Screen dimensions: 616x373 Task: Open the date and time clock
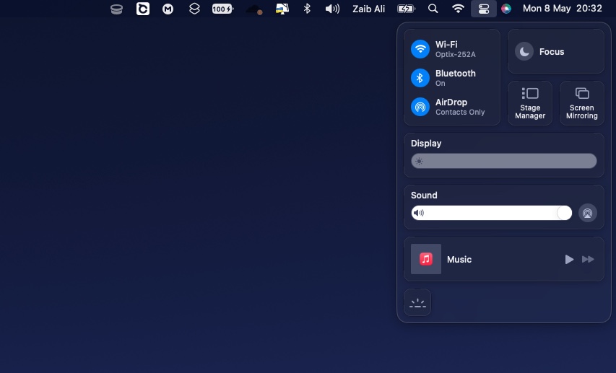[562, 9]
